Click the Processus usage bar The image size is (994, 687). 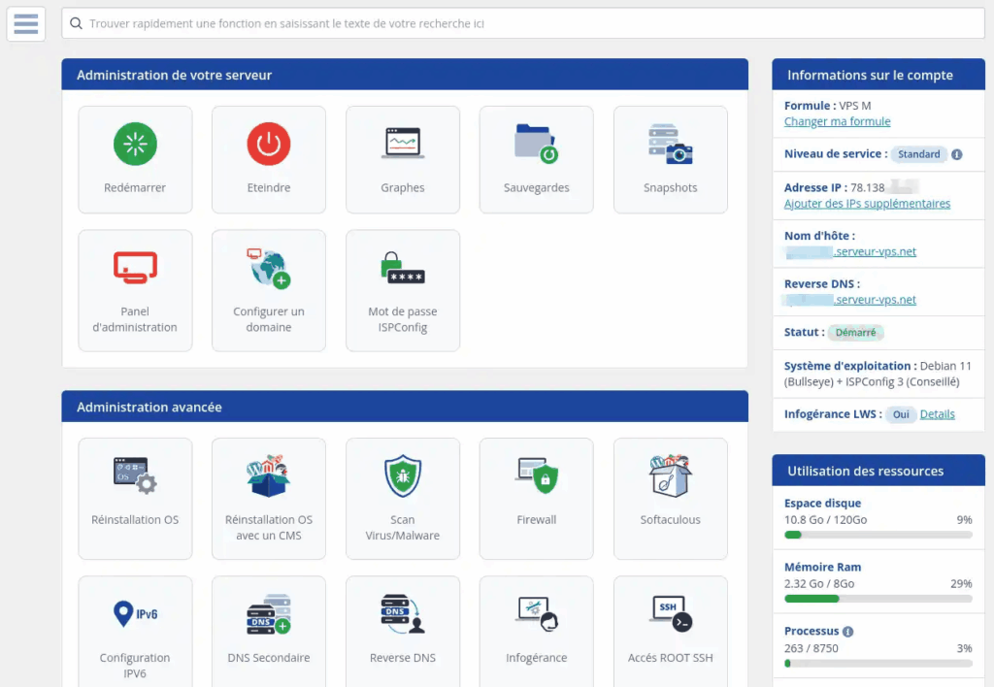(878, 664)
